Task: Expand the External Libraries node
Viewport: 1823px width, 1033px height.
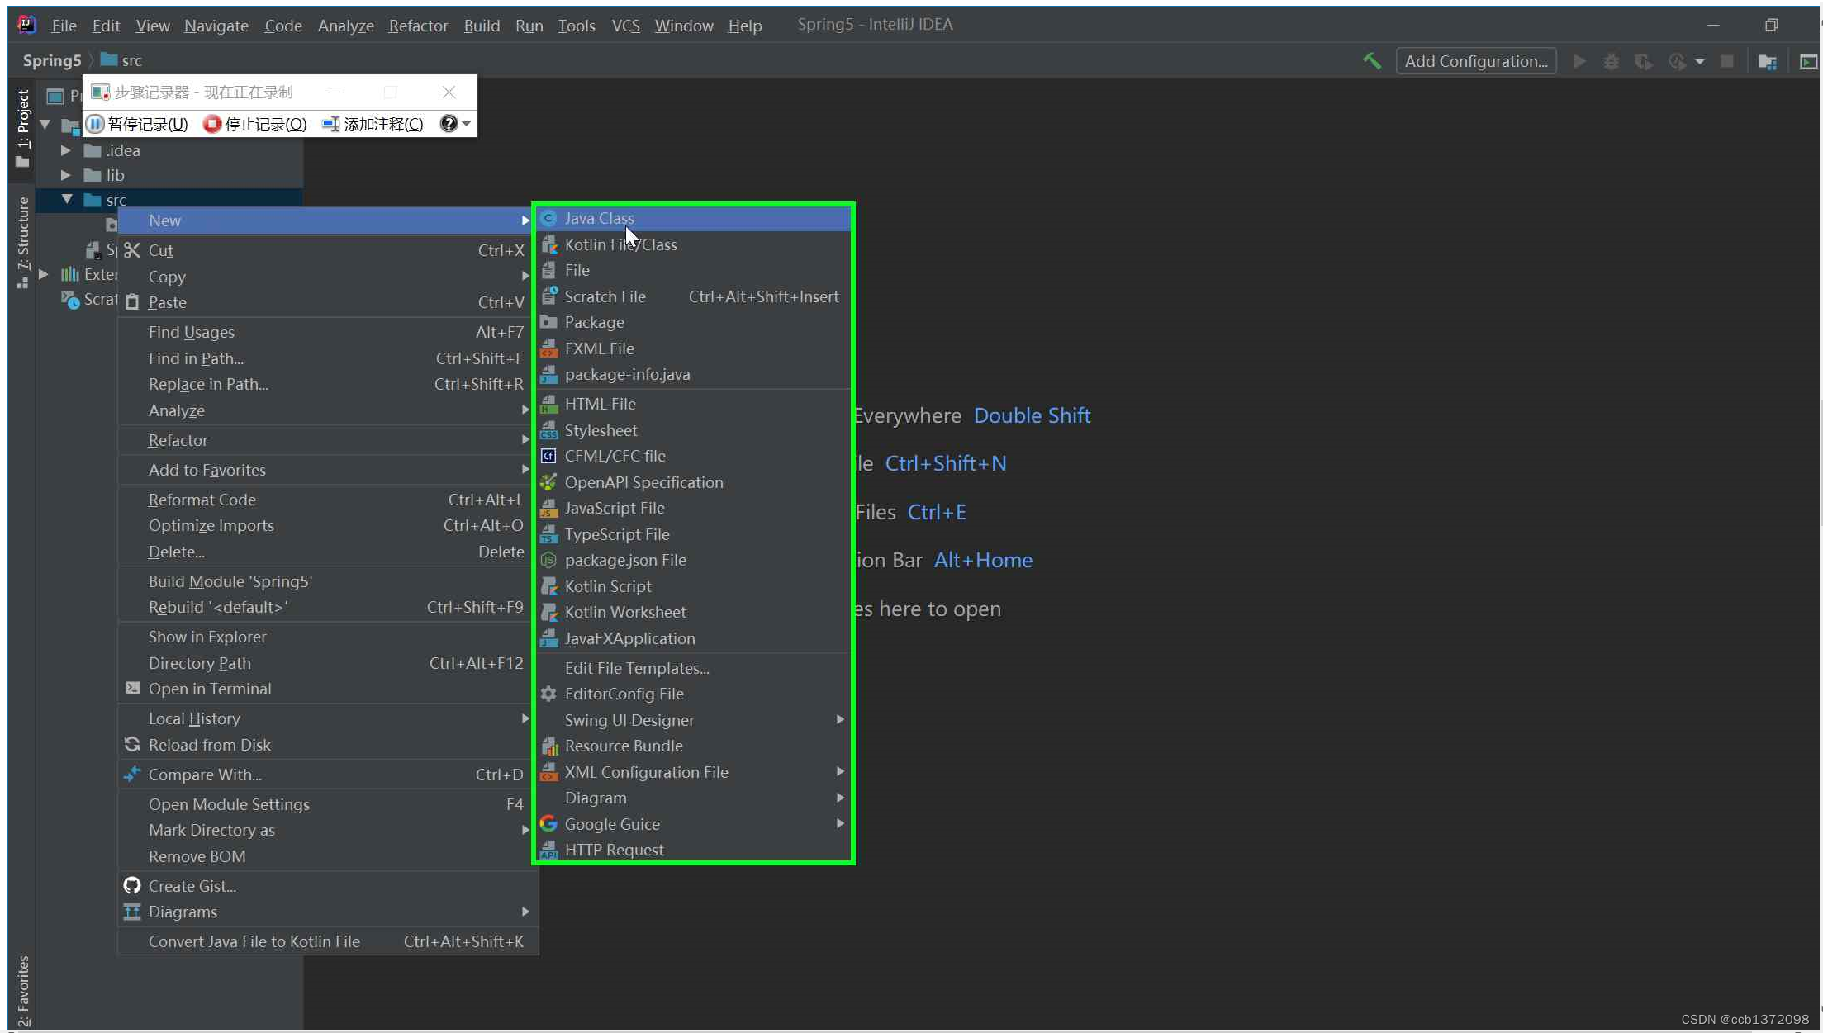Action: (x=44, y=274)
